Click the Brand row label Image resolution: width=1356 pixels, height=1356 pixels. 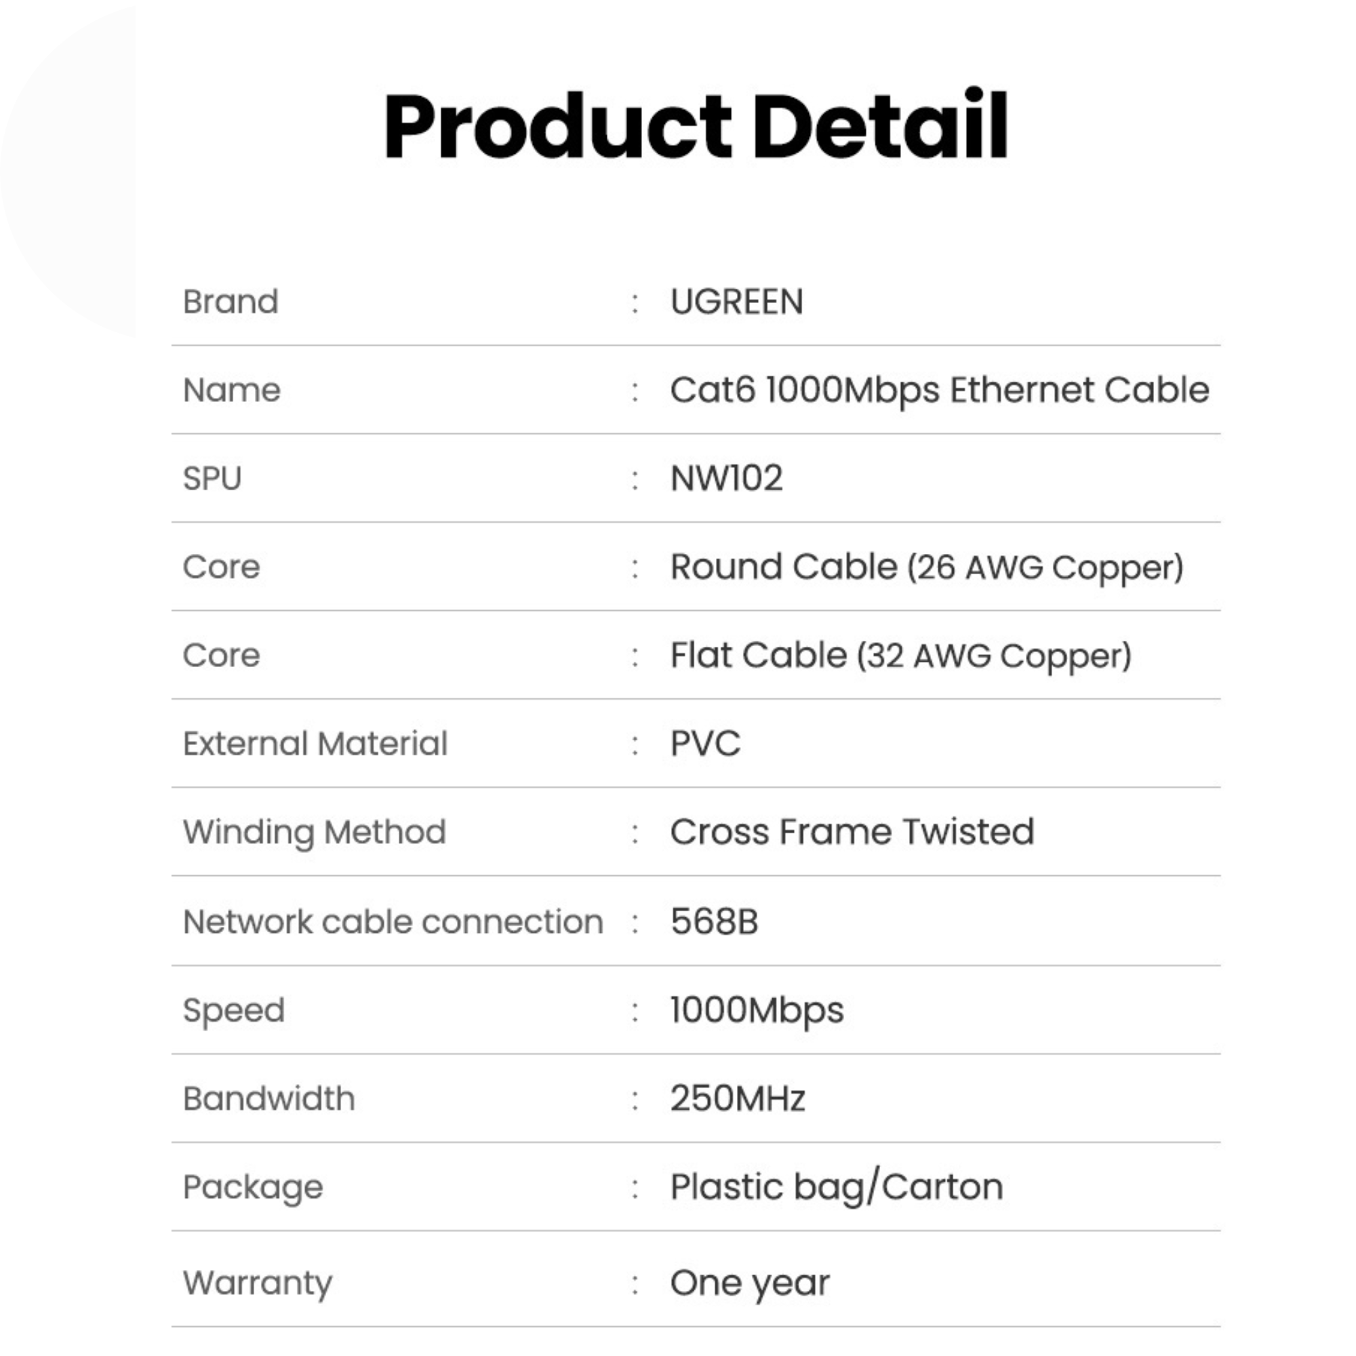click(231, 302)
